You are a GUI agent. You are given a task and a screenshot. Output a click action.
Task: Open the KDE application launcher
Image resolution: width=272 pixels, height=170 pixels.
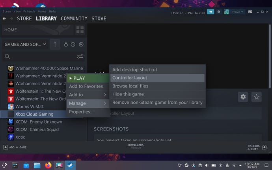pos(5,165)
